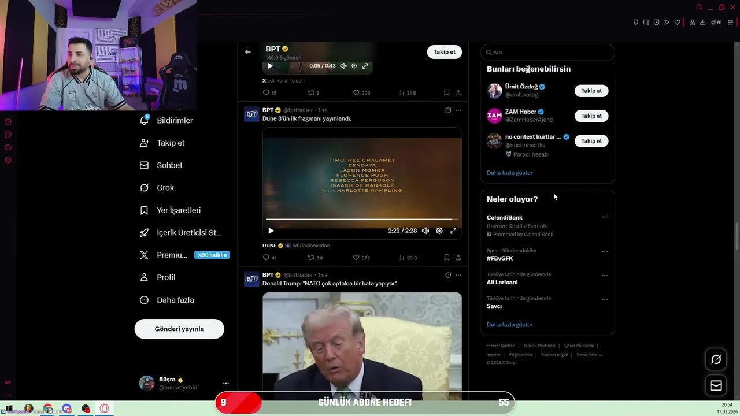Open Büşra account options menu
Image resolution: width=740 pixels, height=416 pixels.
click(x=226, y=383)
